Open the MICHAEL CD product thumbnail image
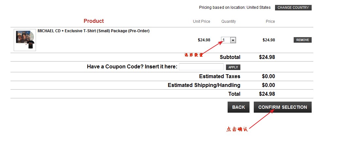The height and width of the screenshot is (141, 363). pos(25,40)
